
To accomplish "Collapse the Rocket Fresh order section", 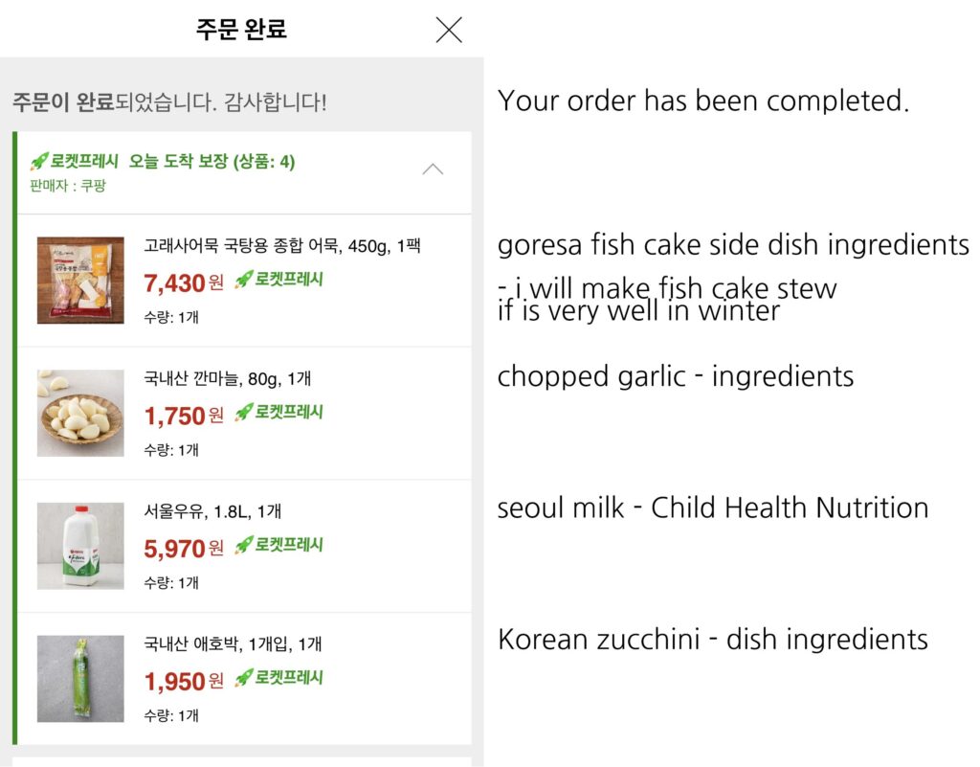I will (x=433, y=169).
